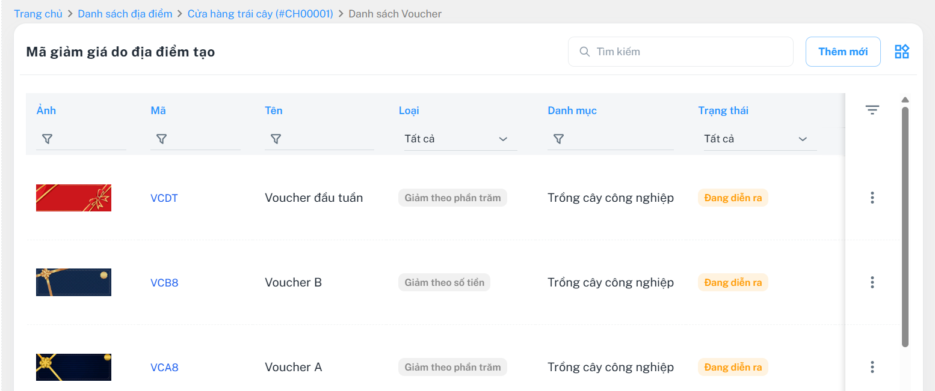The height and width of the screenshot is (391, 935).
Task: Open the VCDT voucher code link
Action: point(164,198)
